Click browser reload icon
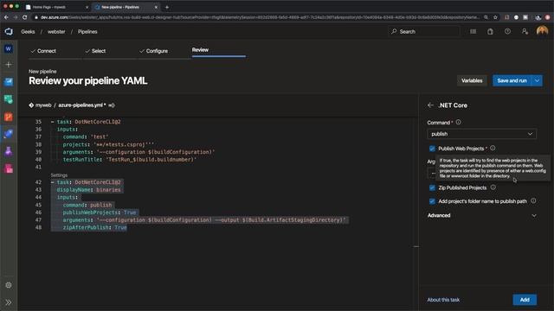 tap(25, 17)
